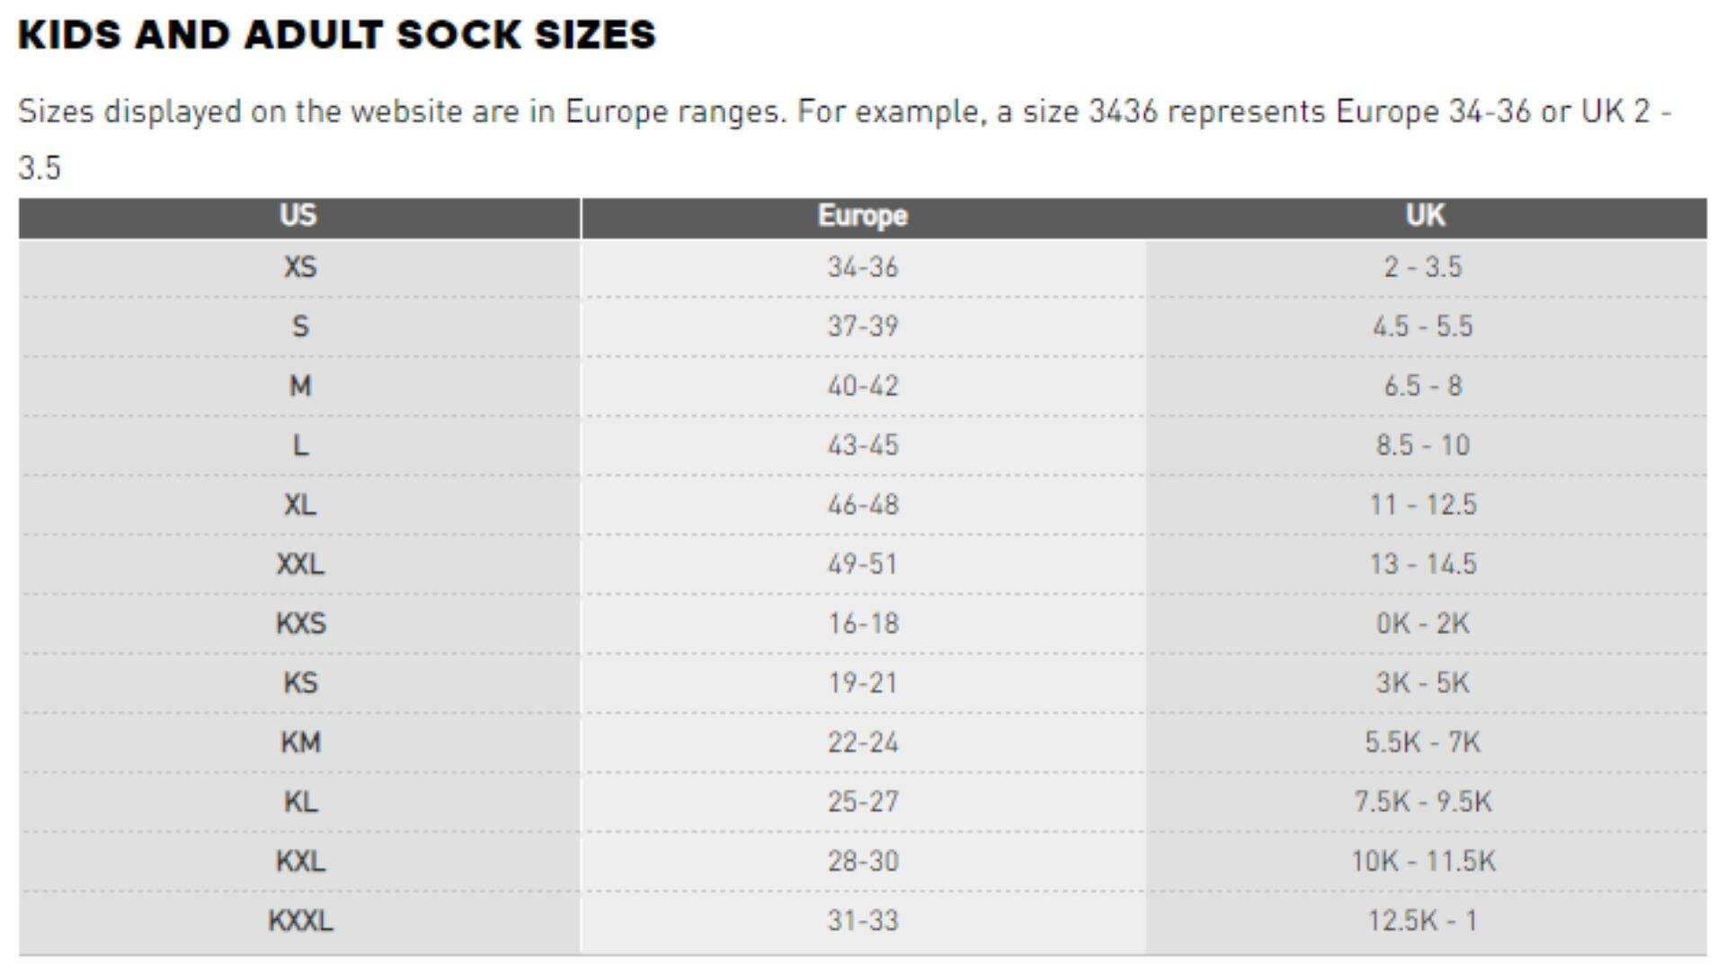This screenshot has height=971, width=1726.
Task: Click the UK 0K - 2K cell
Action: [x=1423, y=623]
